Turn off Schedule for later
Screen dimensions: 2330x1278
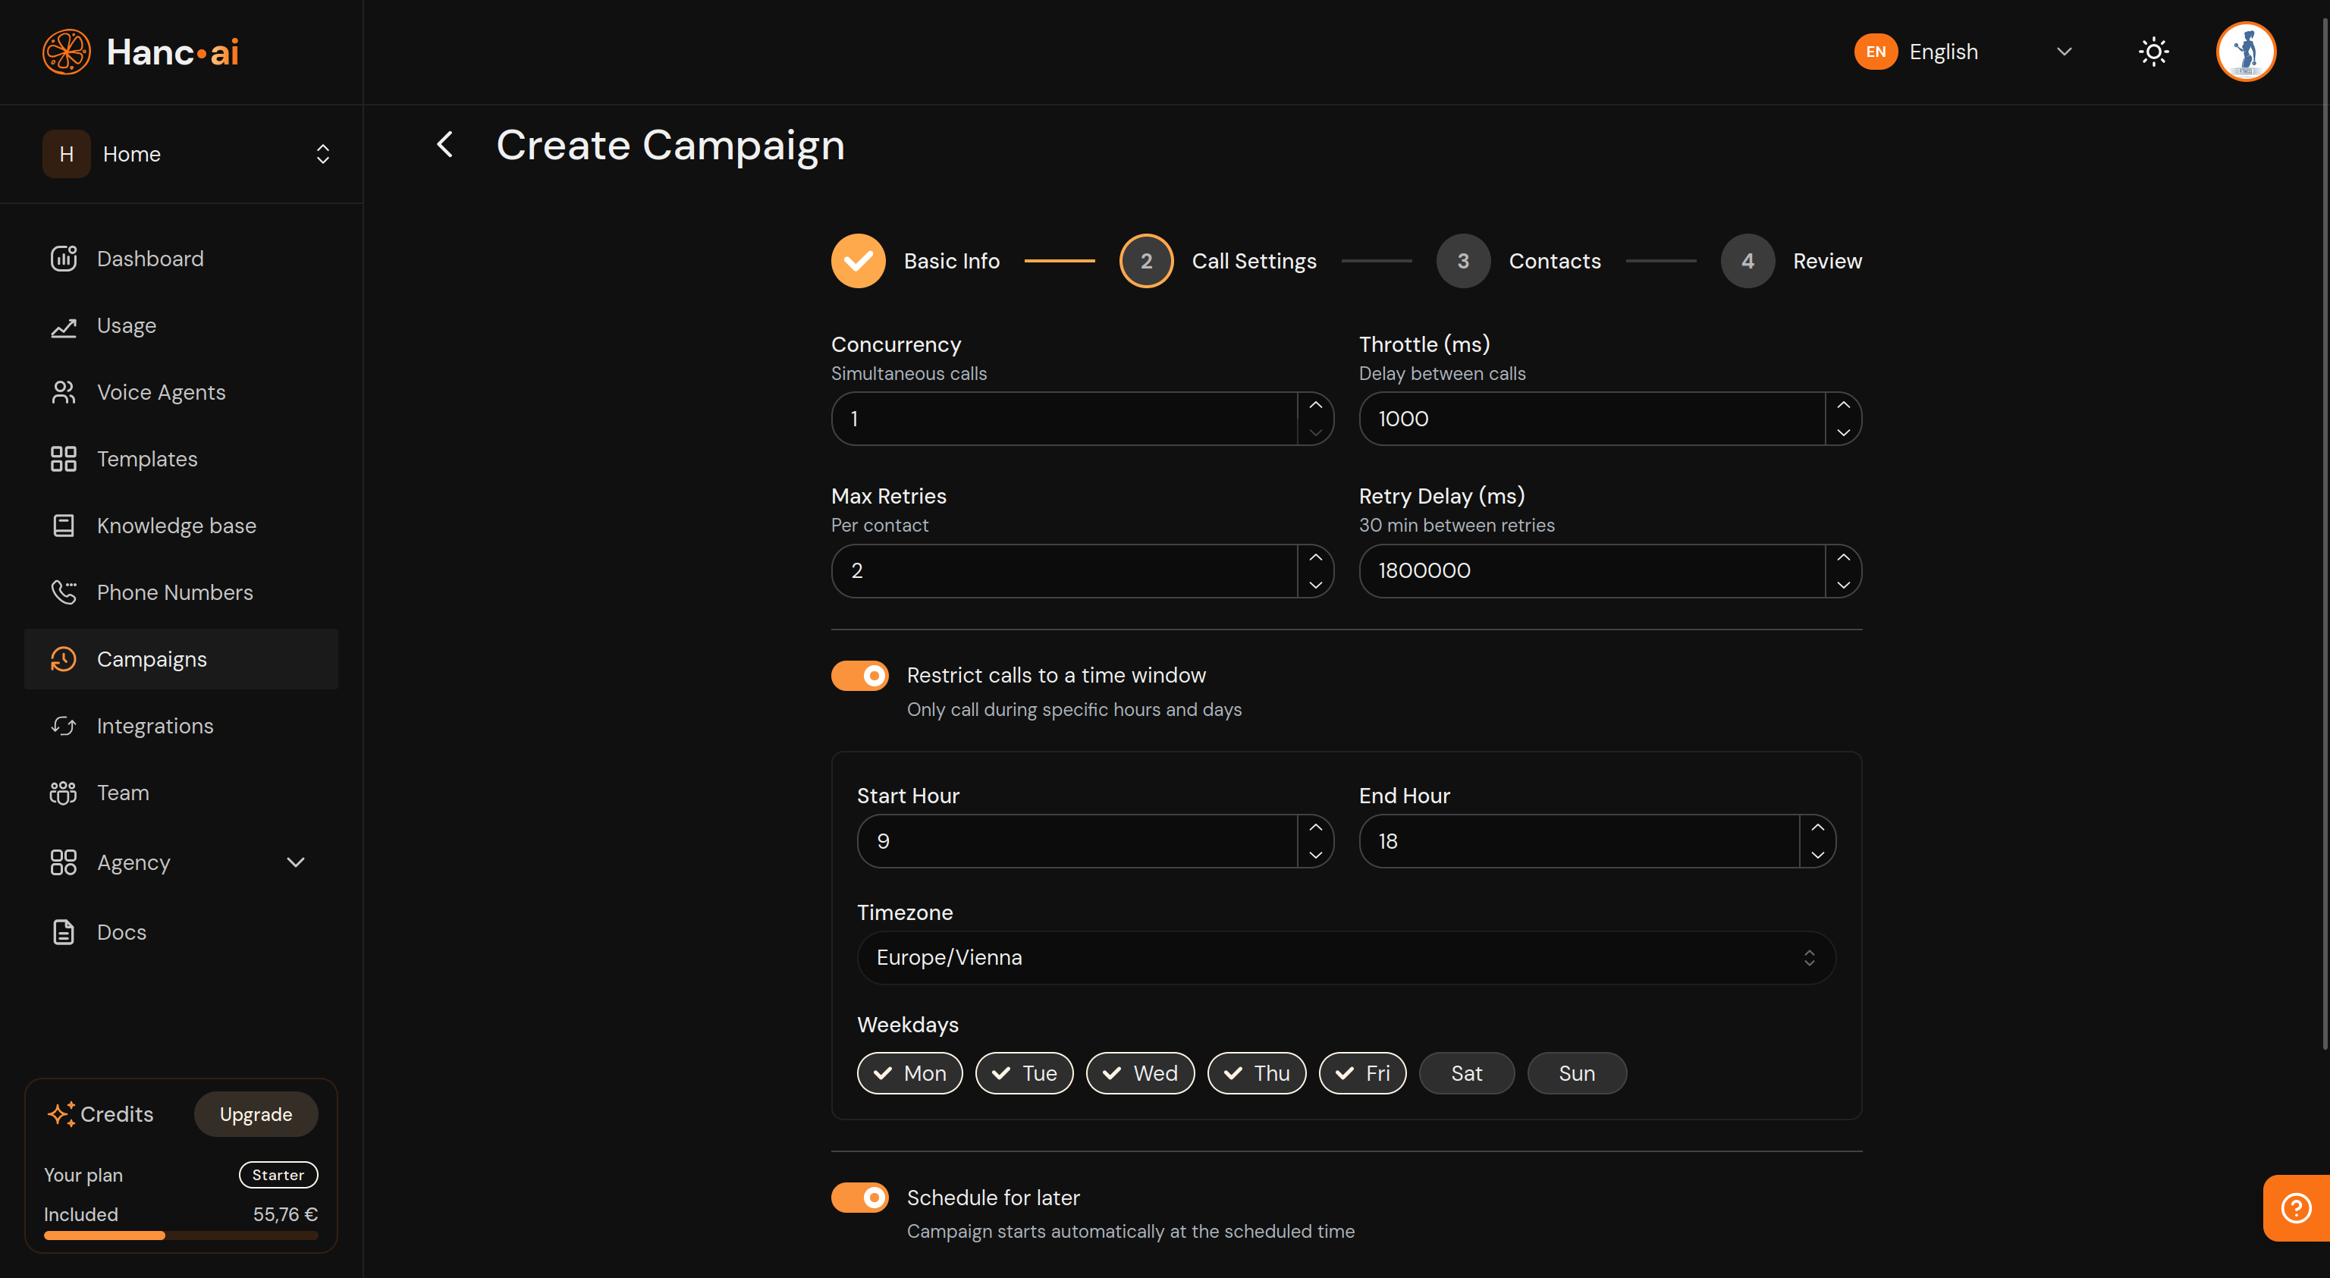pyautogui.click(x=859, y=1197)
